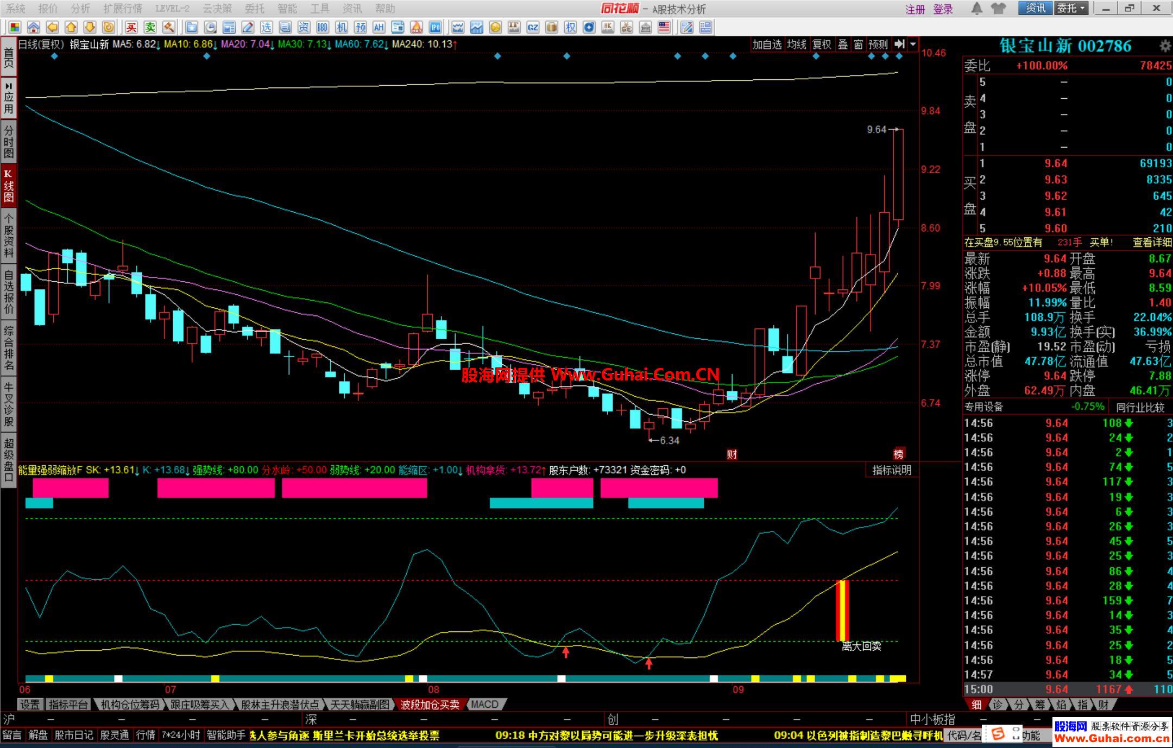Image resolution: width=1173 pixels, height=748 pixels.
Task: Select 自选报价 in left sidebar
Action: (9, 292)
